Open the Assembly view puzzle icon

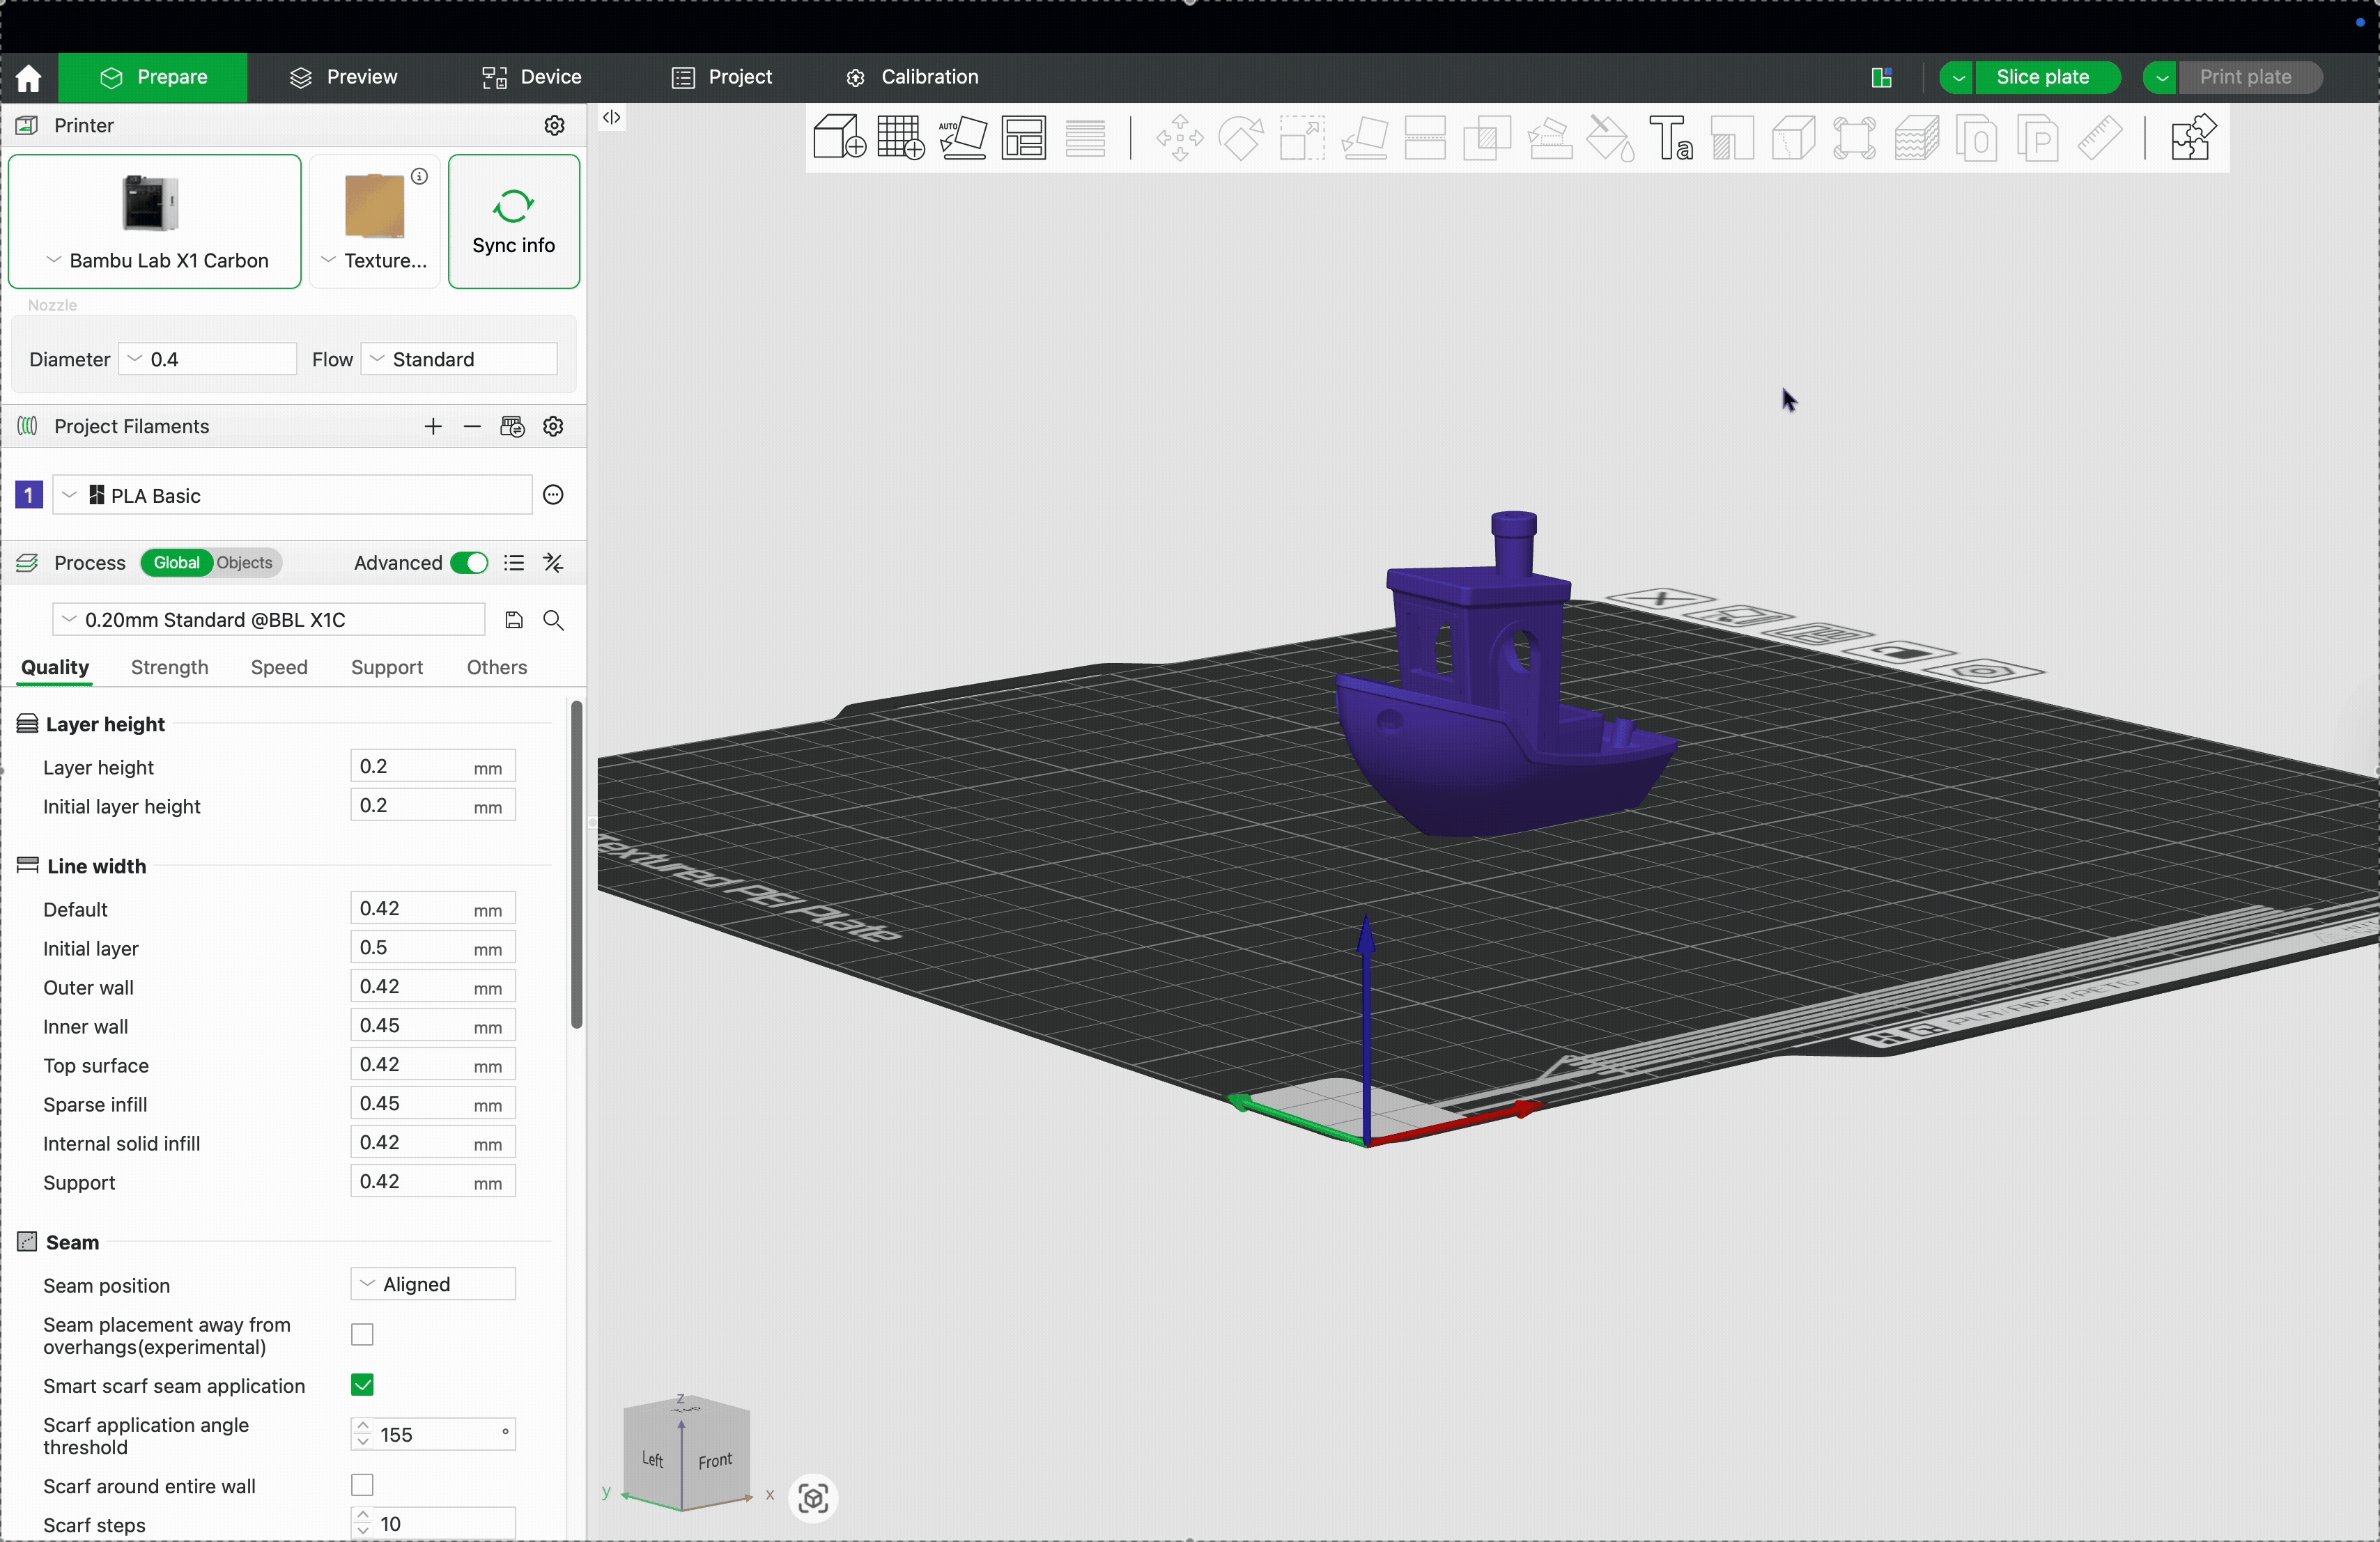pos(2192,138)
